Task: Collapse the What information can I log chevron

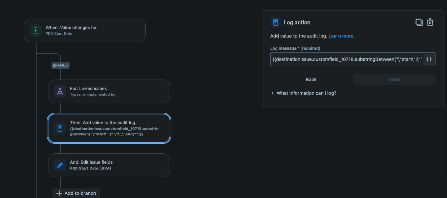Action: pos(273,93)
